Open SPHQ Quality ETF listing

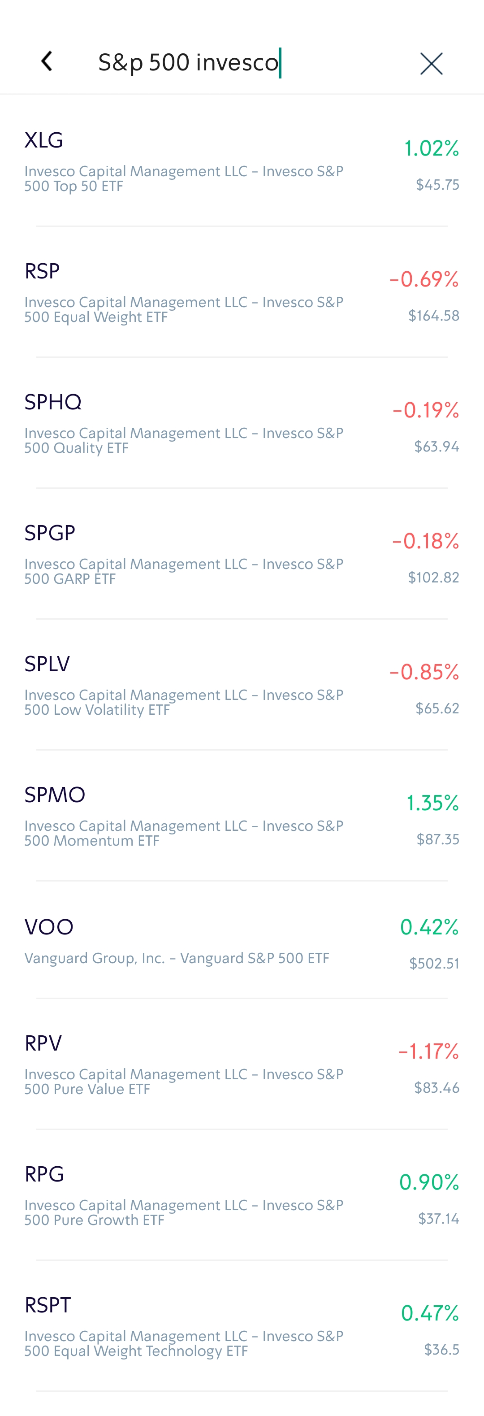(x=183, y=423)
